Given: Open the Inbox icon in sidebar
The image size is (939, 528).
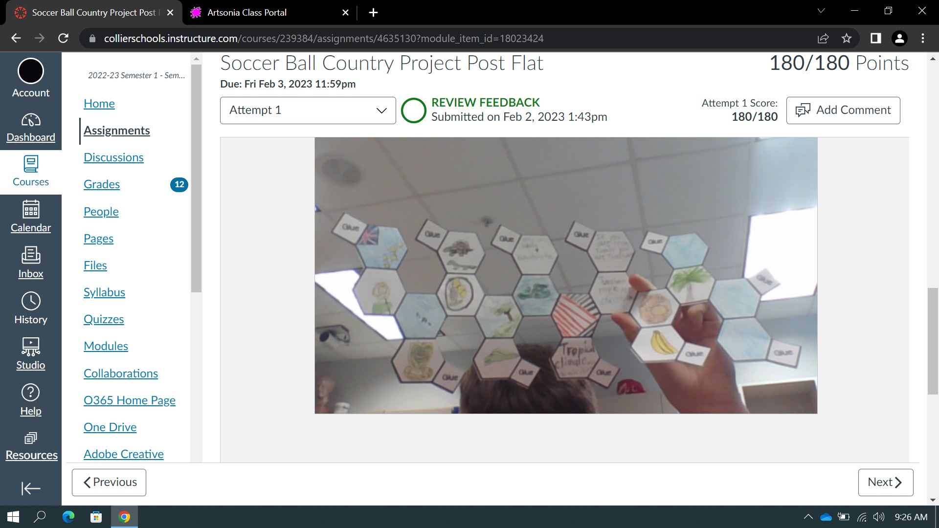Looking at the screenshot, I should point(30,255).
